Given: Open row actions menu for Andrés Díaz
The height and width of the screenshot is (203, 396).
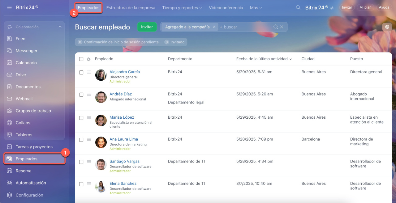Looking at the screenshot, I should 89,94.
